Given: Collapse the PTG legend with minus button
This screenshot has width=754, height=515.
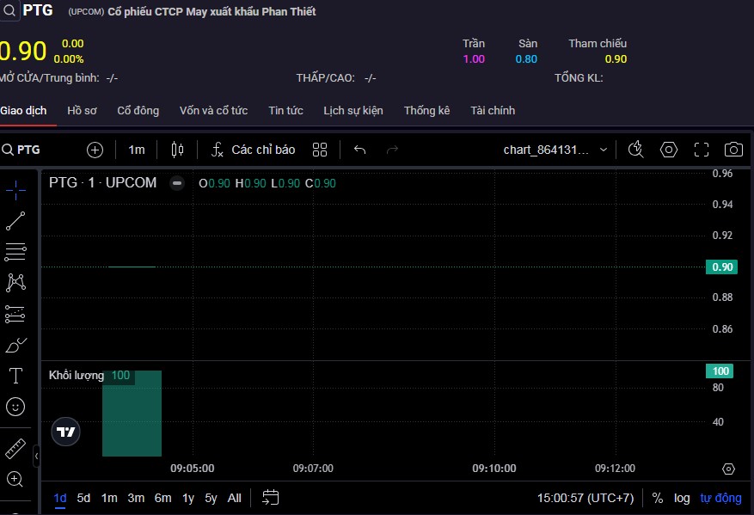Looking at the screenshot, I should [x=177, y=183].
